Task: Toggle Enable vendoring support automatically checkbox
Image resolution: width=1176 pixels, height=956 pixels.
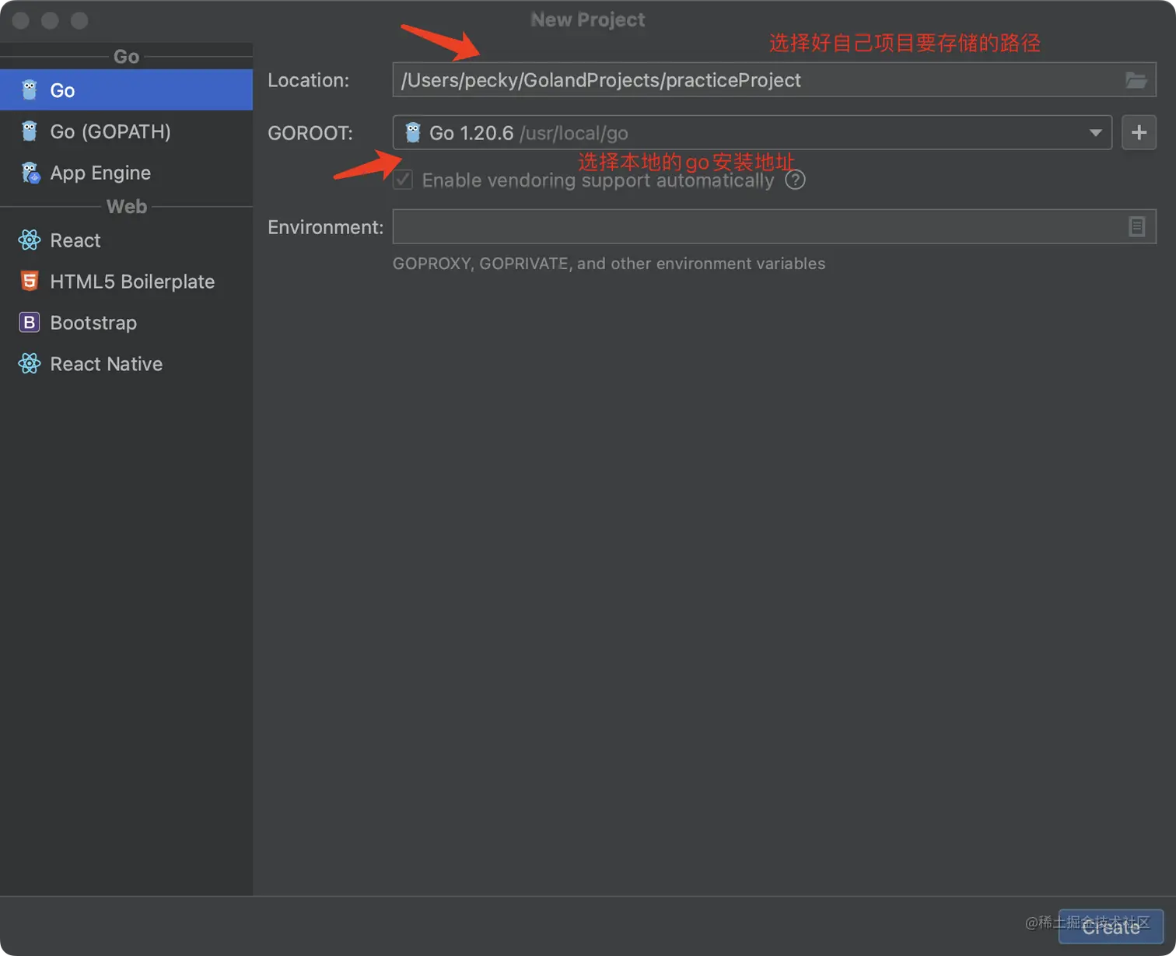Action: pos(403,180)
